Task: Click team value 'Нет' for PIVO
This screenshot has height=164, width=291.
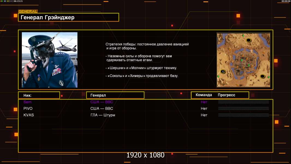Action: 204,109
